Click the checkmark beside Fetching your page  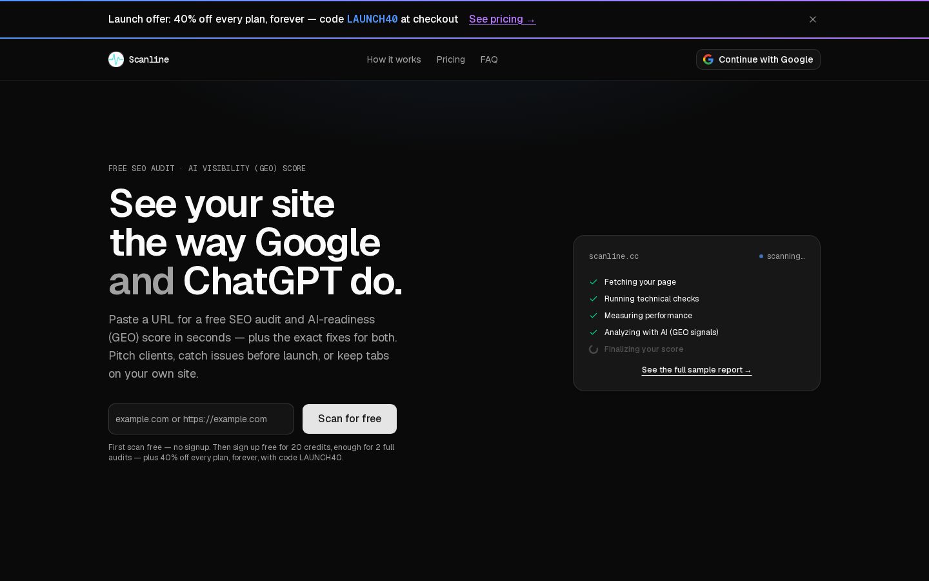point(594,282)
